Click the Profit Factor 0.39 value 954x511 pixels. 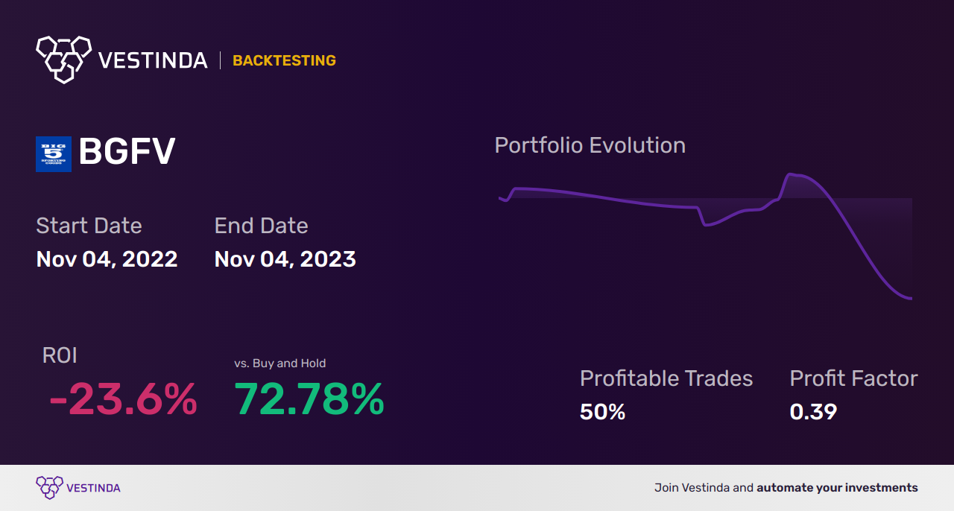coord(813,412)
